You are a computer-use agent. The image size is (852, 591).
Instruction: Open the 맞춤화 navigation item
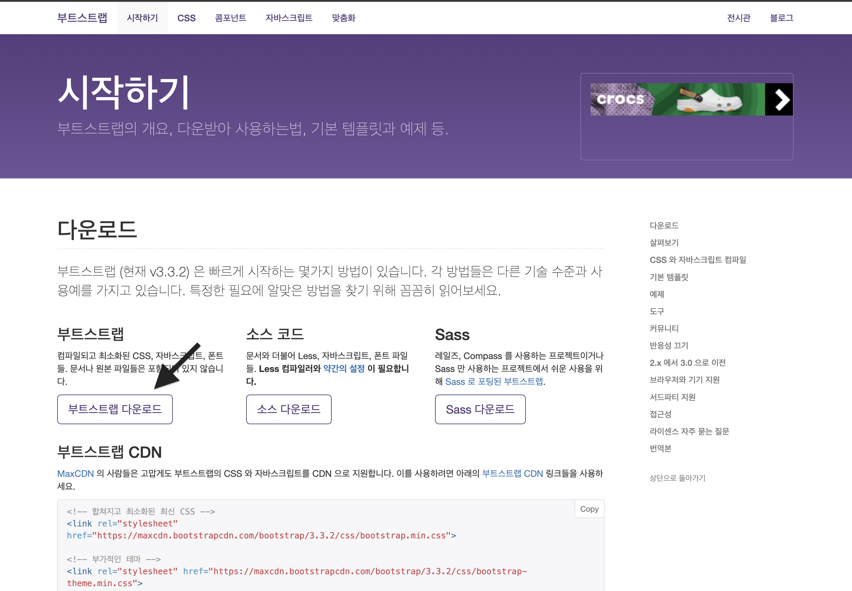(x=344, y=18)
